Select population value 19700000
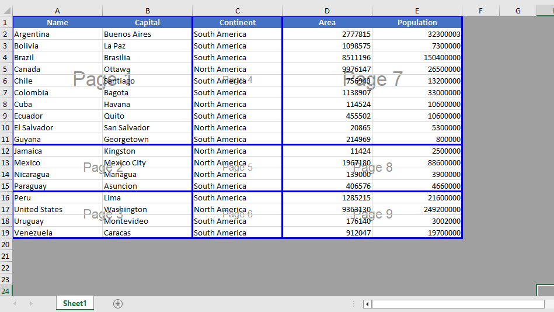Screen dimensions: 554x312 417,233
